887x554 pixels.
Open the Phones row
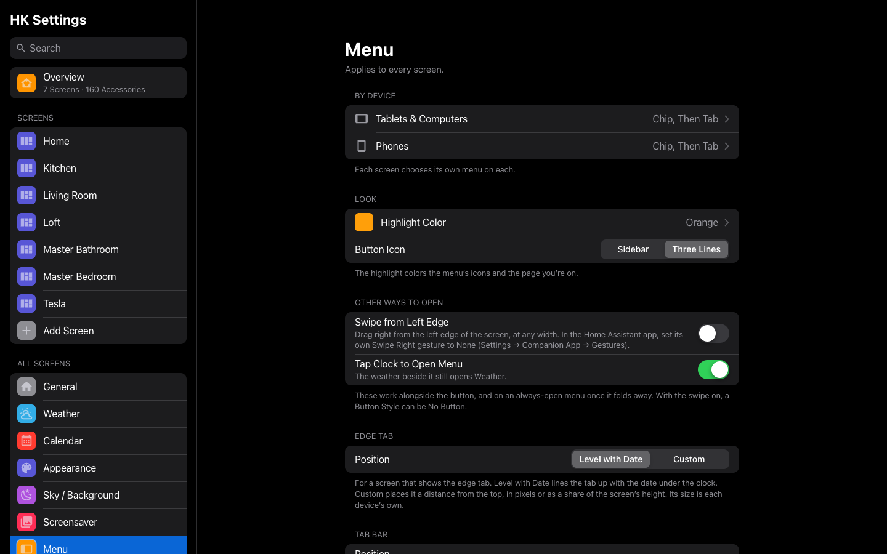point(542,146)
